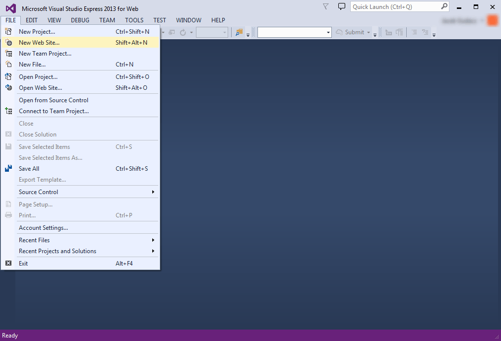501x341 pixels.
Task: Open the TEST menu
Action: tap(159, 20)
